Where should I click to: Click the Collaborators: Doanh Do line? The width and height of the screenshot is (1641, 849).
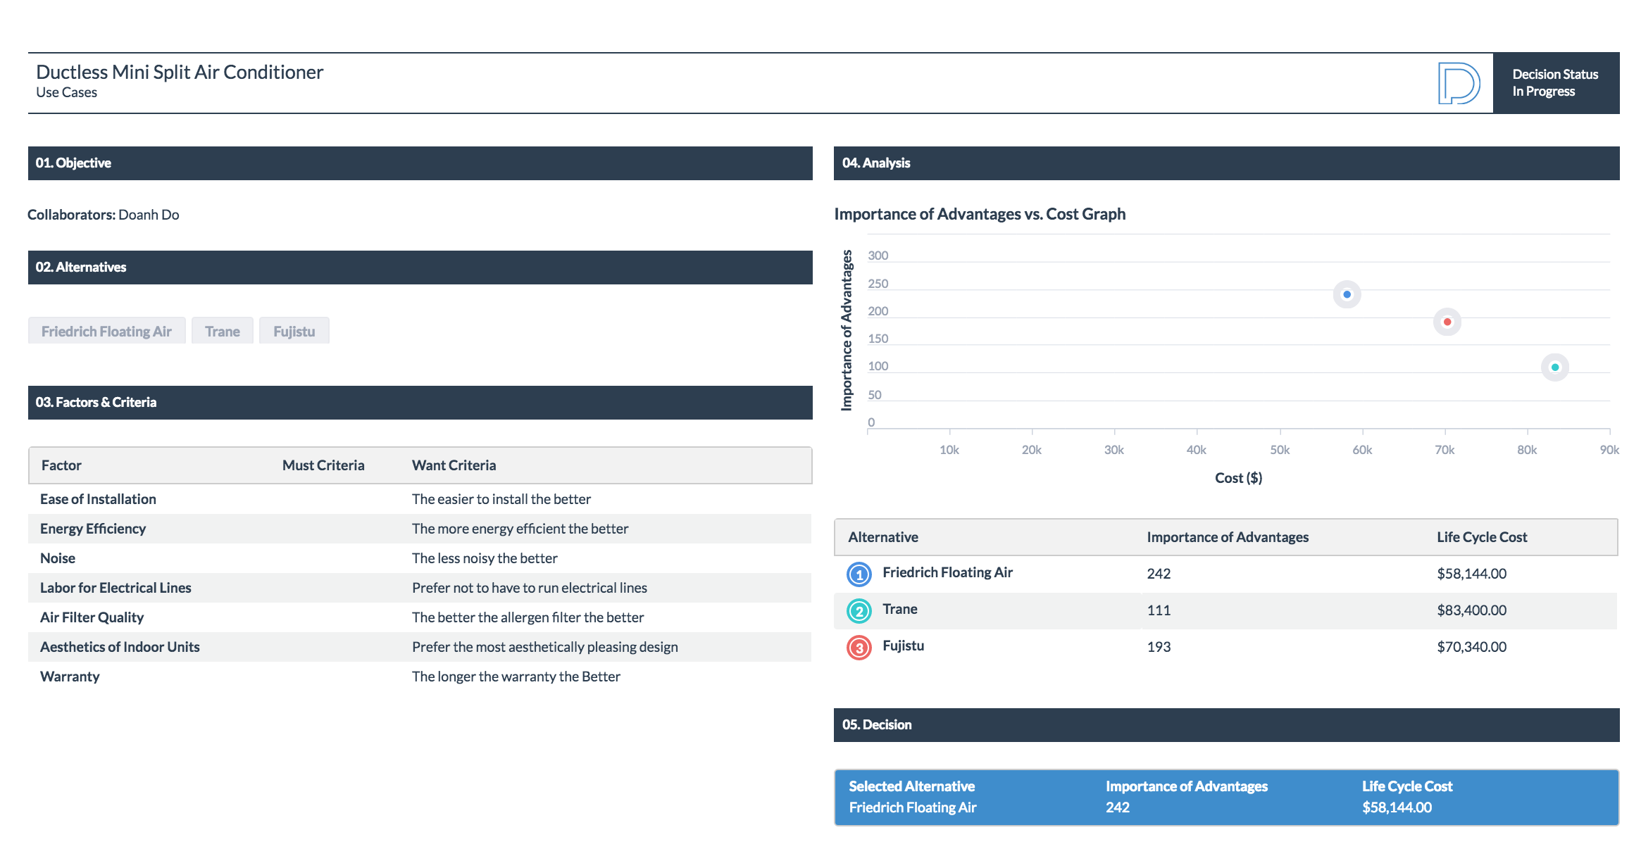click(x=103, y=215)
